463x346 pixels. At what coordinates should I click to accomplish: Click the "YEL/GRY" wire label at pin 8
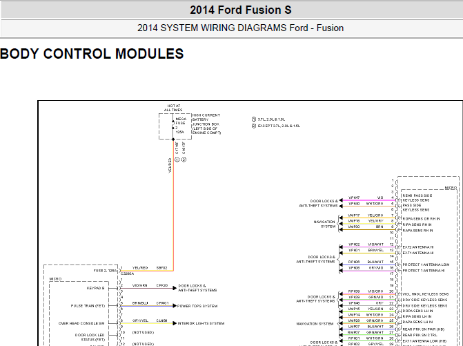(x=375, y=221)
